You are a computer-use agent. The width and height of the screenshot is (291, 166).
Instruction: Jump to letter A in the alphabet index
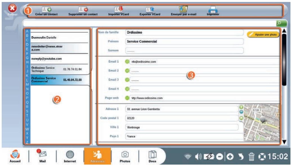[27, 31]
